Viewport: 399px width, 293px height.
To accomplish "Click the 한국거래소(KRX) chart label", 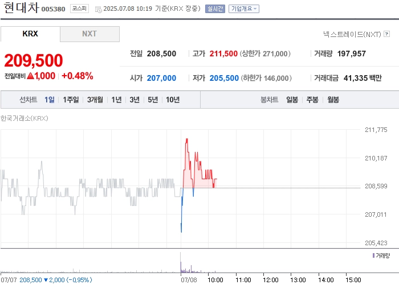I will 24,118.
